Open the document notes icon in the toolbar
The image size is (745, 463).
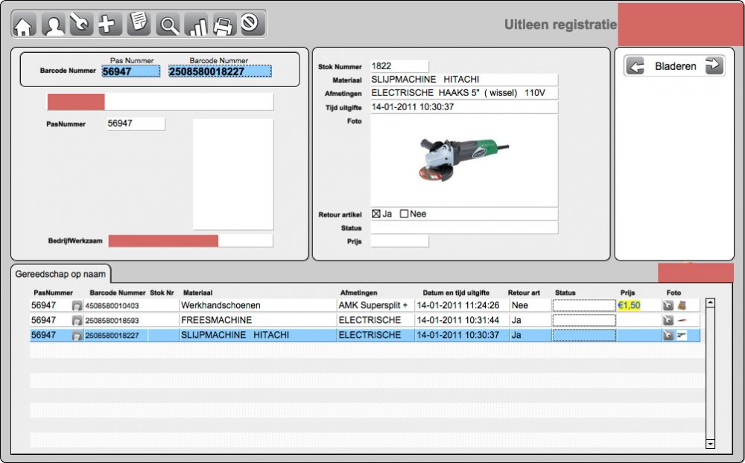tap(139, 25)
